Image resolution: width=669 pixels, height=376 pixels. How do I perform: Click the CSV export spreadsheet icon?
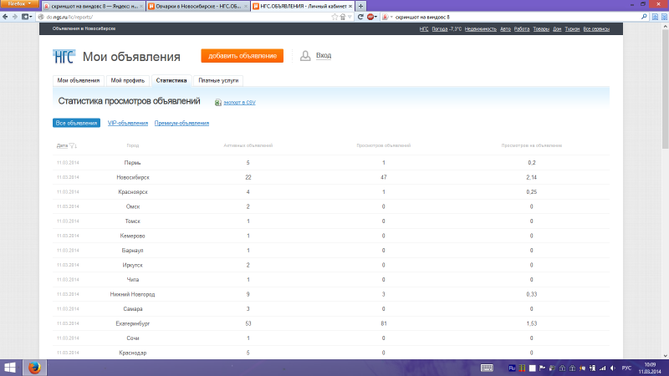tap(217, 102)
